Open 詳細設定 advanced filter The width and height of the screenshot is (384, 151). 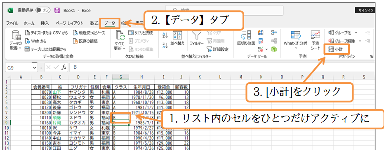point(217,49)
